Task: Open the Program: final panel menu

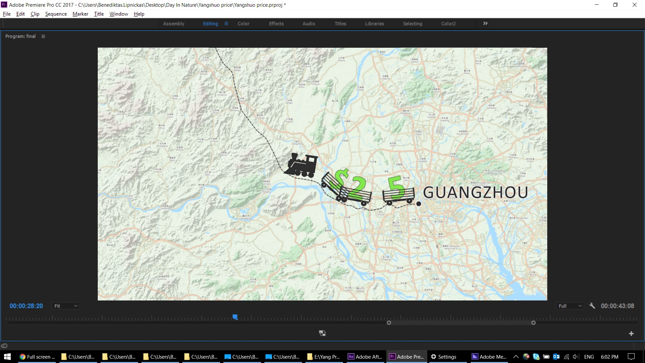Action: pos(43,36)
